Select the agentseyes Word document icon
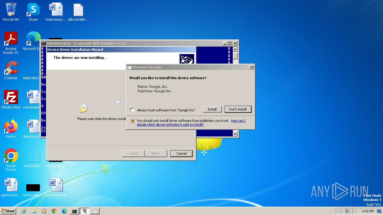This screenshot has width=383, height=215. pyautogui.click(x=11, y=187)
